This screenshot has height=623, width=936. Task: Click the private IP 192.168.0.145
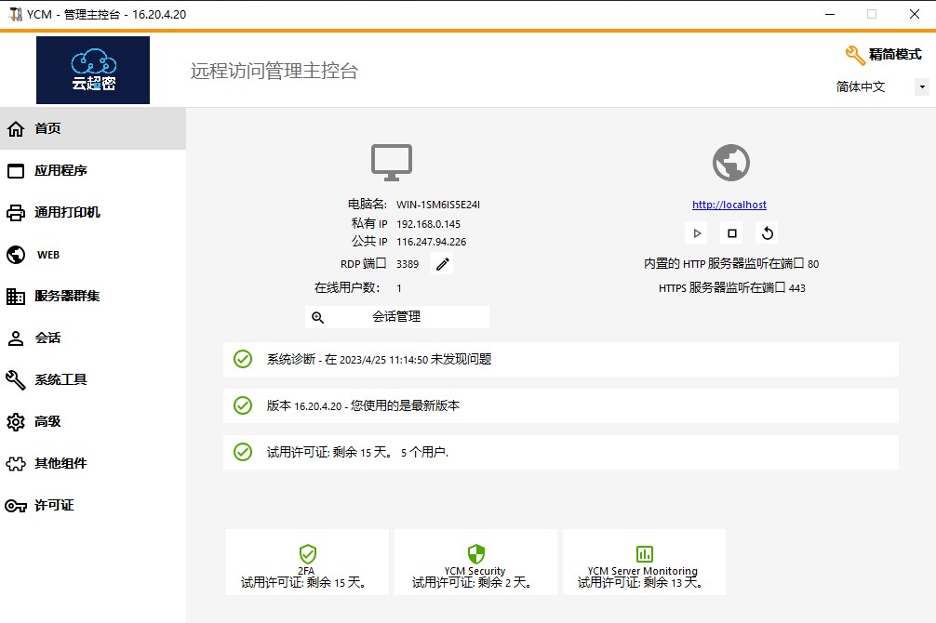tap(429, 224)
